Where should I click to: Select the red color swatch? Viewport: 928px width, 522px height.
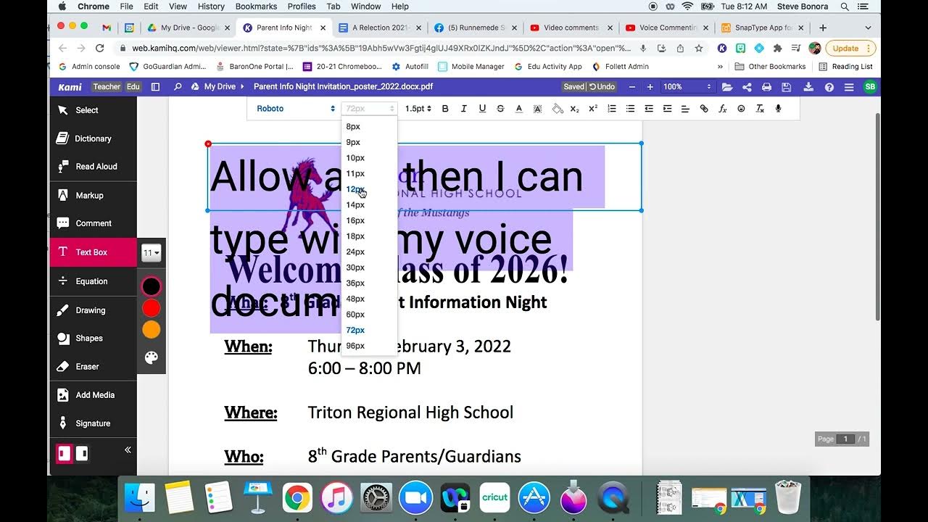coord(151,308)
